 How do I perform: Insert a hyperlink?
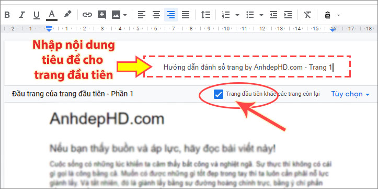(x=87, y=15)
